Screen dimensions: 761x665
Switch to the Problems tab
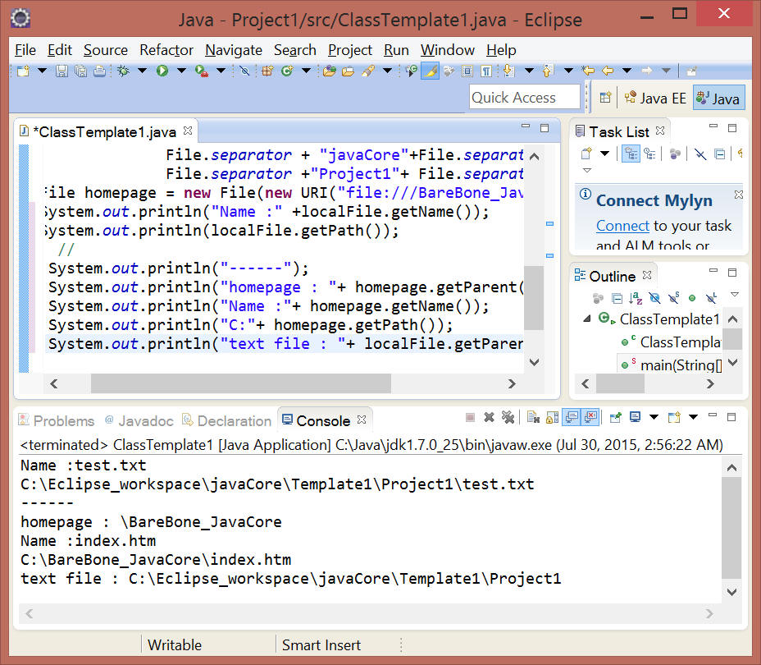[x=57, y=420]
